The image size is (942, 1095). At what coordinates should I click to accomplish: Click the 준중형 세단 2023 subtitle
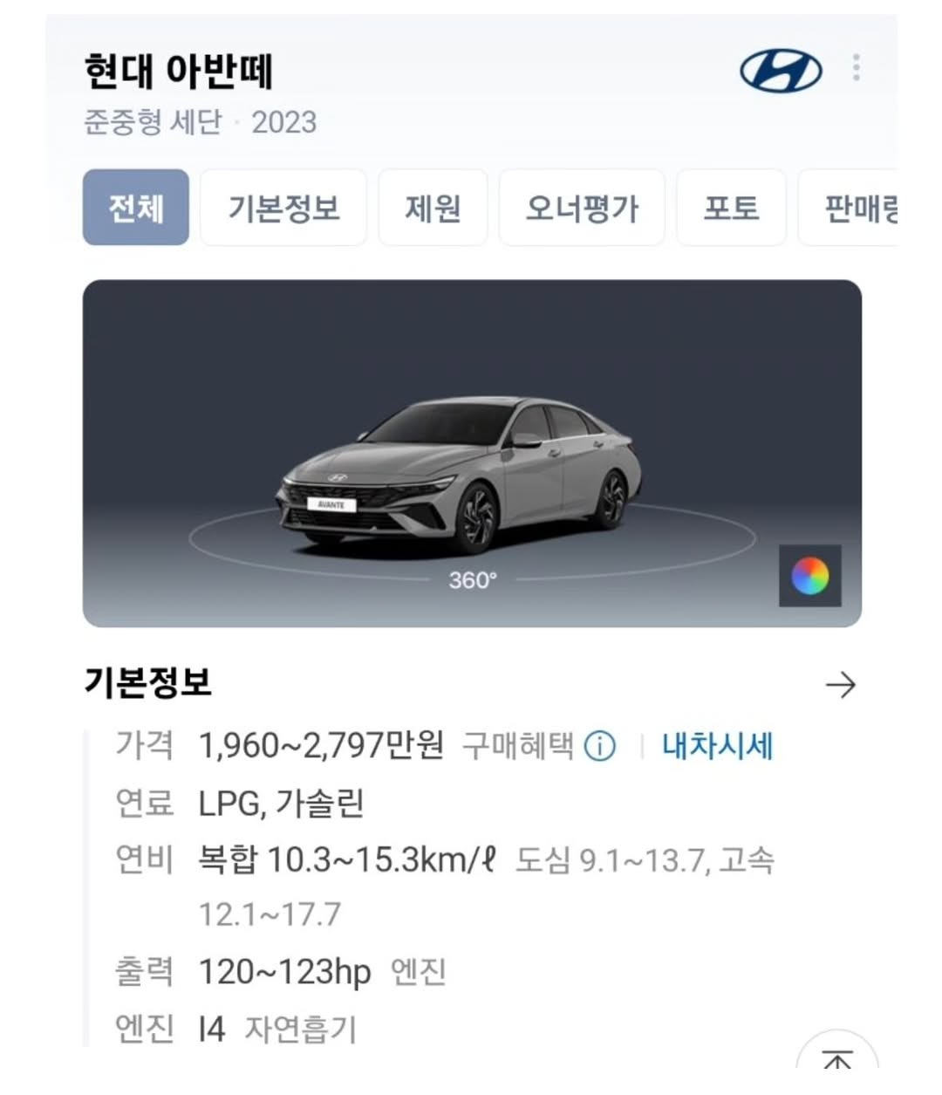coord(200,122)
